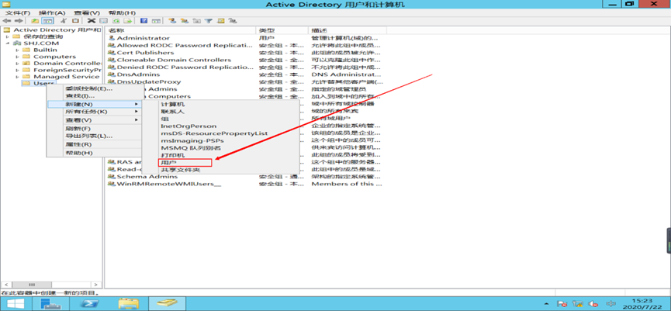
Task: Open 文件(F) menu
Action: (18, 13)
